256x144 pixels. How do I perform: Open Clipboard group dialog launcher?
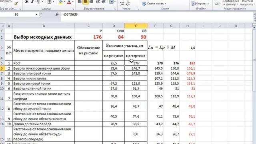(20, 9)
